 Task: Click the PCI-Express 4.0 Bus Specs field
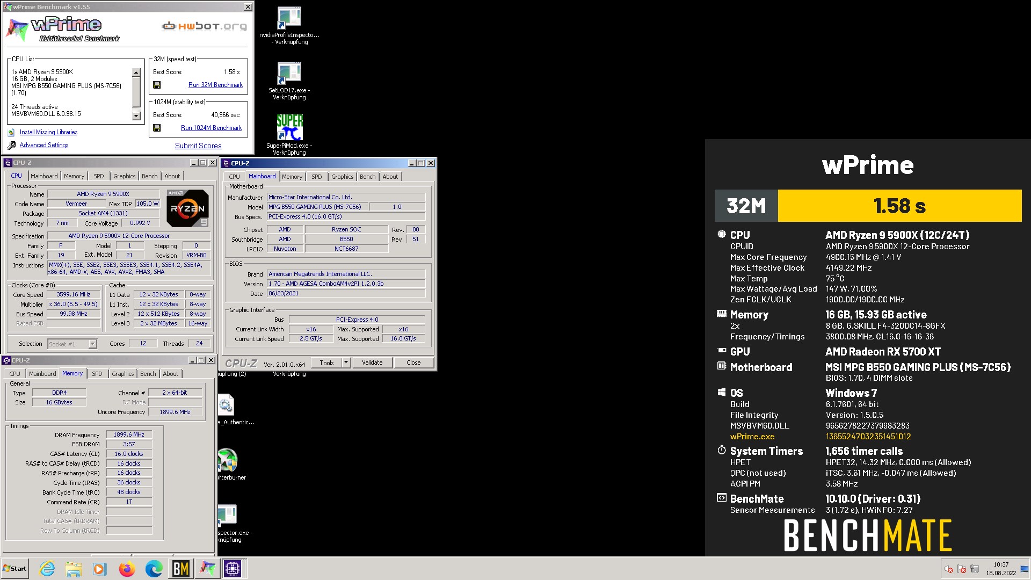click(346, 216)
